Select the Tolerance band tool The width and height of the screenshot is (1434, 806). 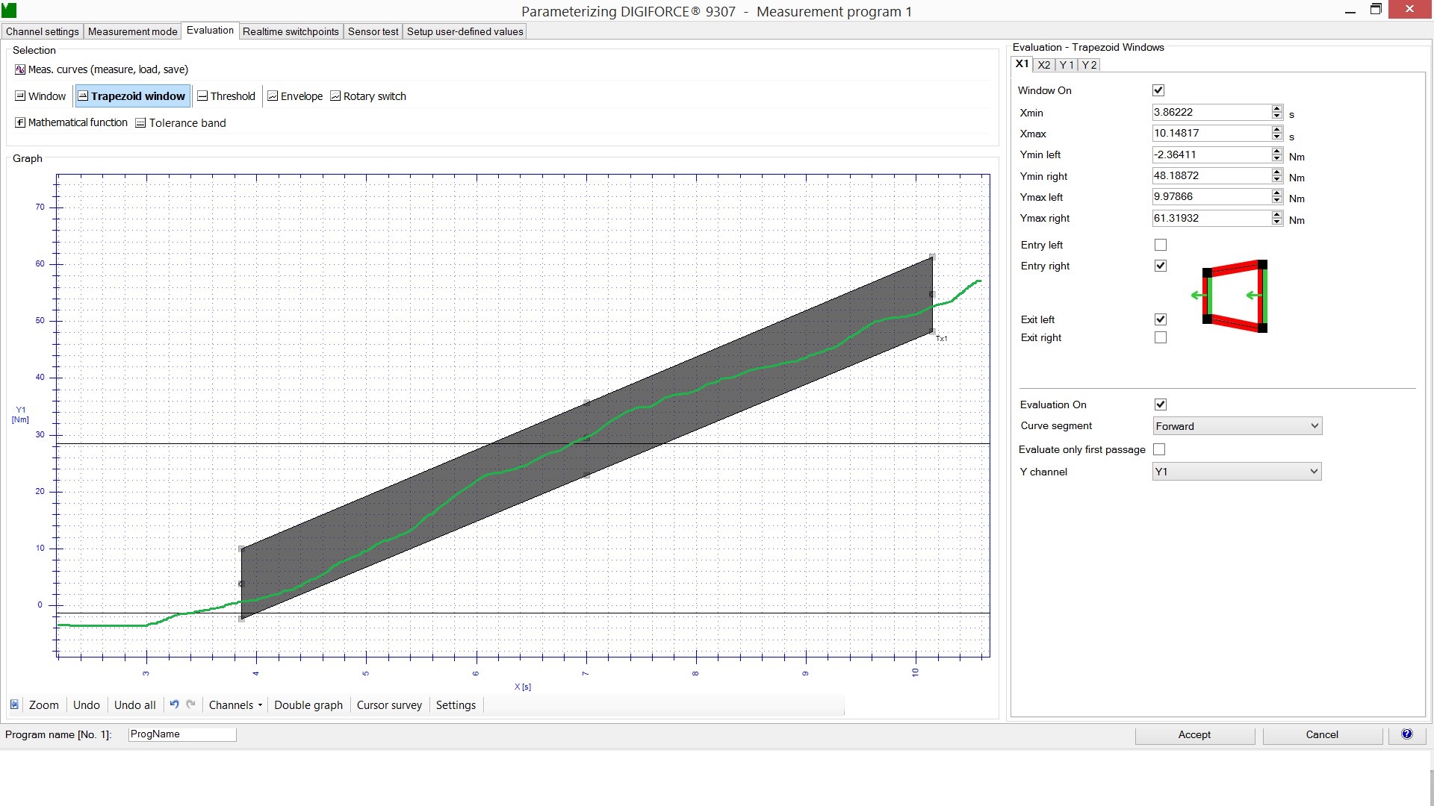(181, 123)
